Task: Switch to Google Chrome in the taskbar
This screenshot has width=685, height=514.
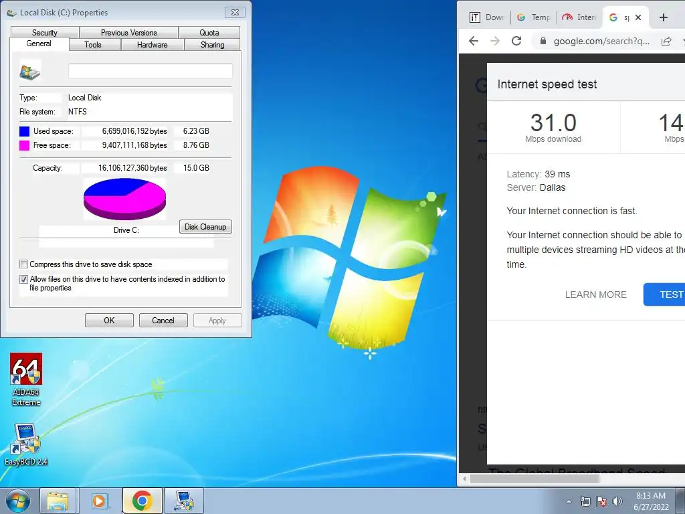Action: [142, 501]
